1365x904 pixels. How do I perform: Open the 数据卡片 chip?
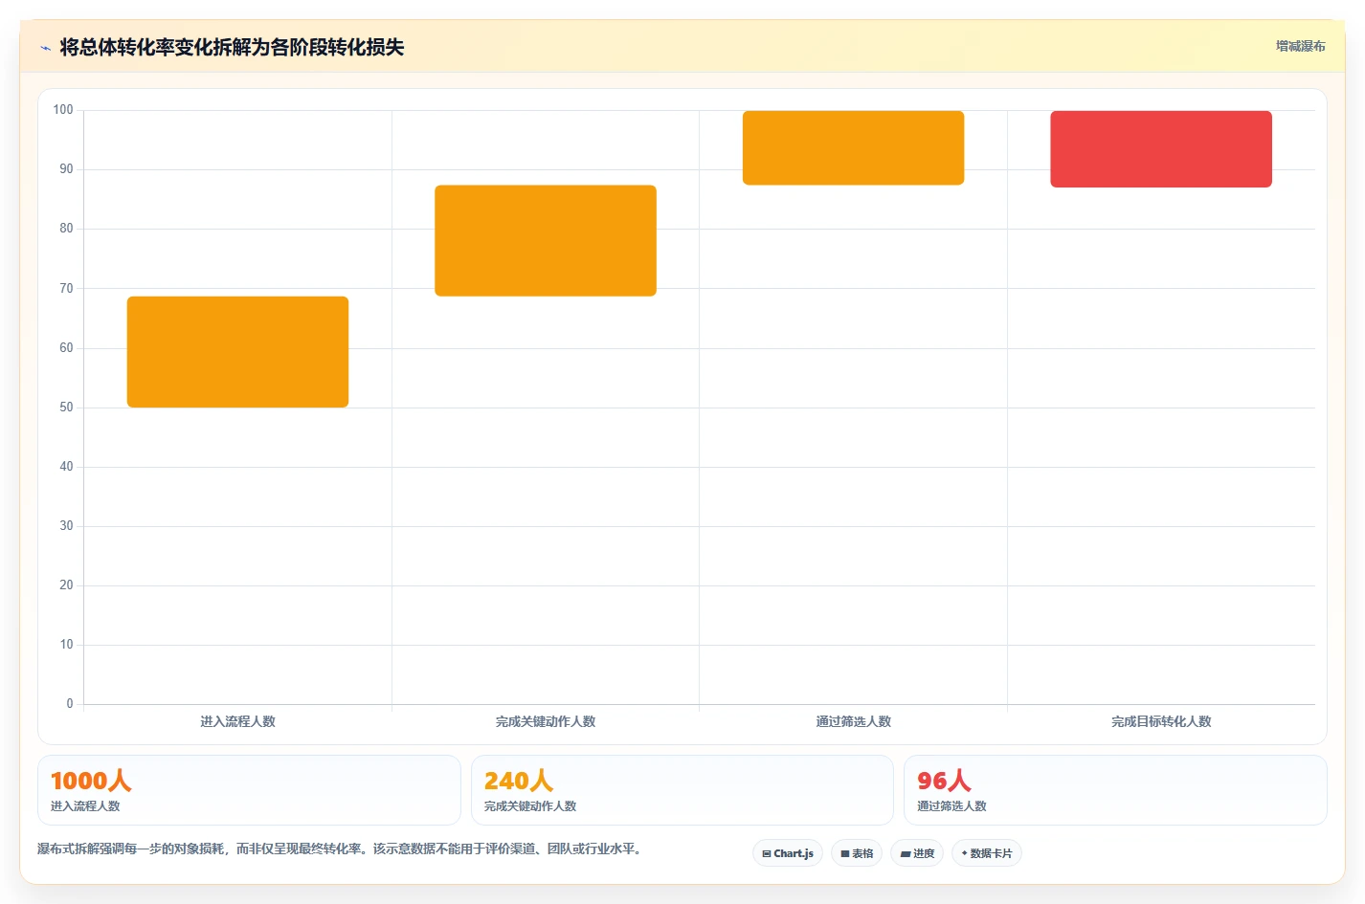coord(987,853)
